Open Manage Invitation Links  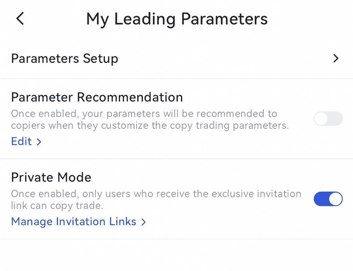tap(73, 222)
